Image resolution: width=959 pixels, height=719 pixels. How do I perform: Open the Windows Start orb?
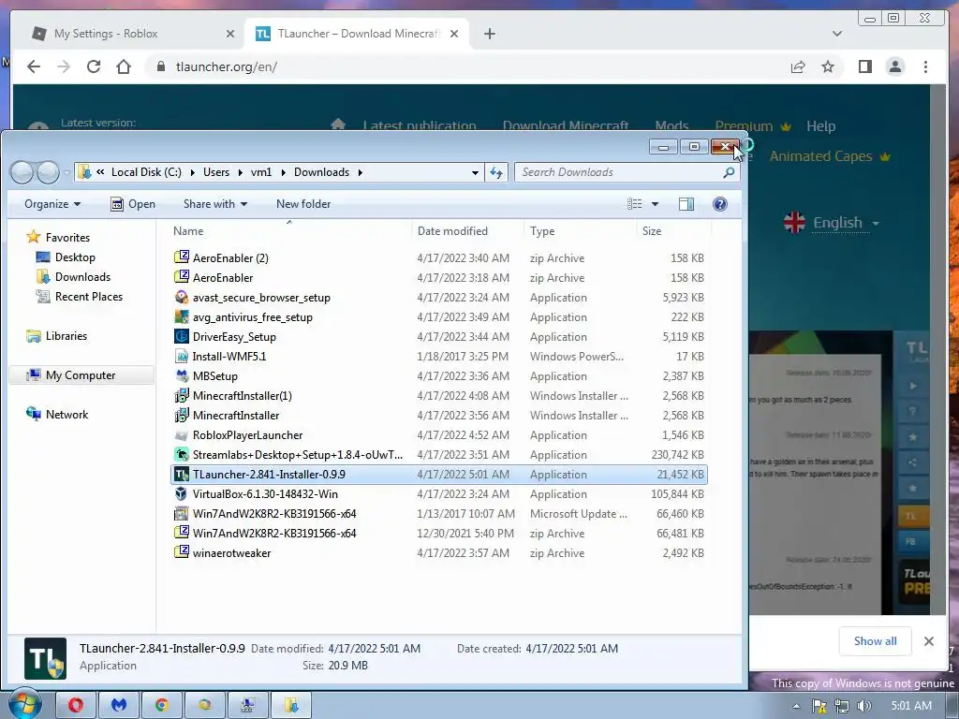coord(24,704)
